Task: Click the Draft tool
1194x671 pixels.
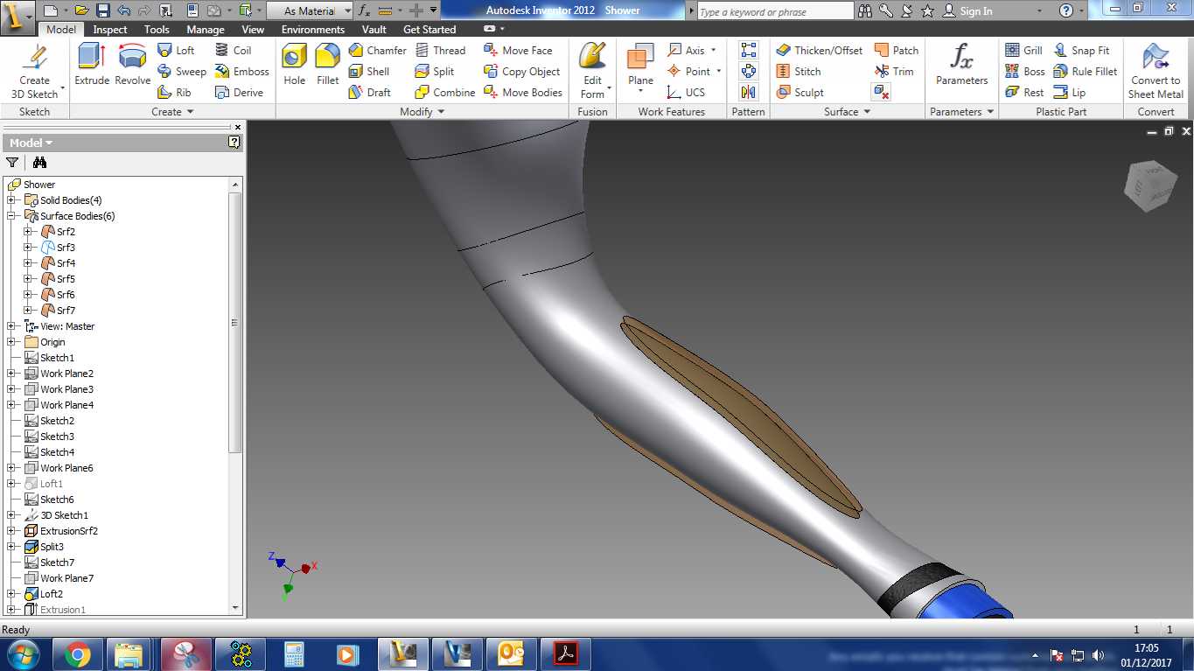Action: click(369, 93)
